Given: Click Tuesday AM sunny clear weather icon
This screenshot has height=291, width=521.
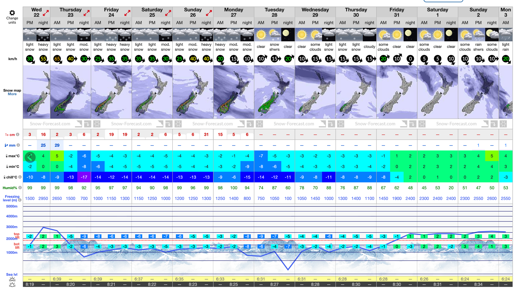Looking at the screenshot, I should pos(261,35).
